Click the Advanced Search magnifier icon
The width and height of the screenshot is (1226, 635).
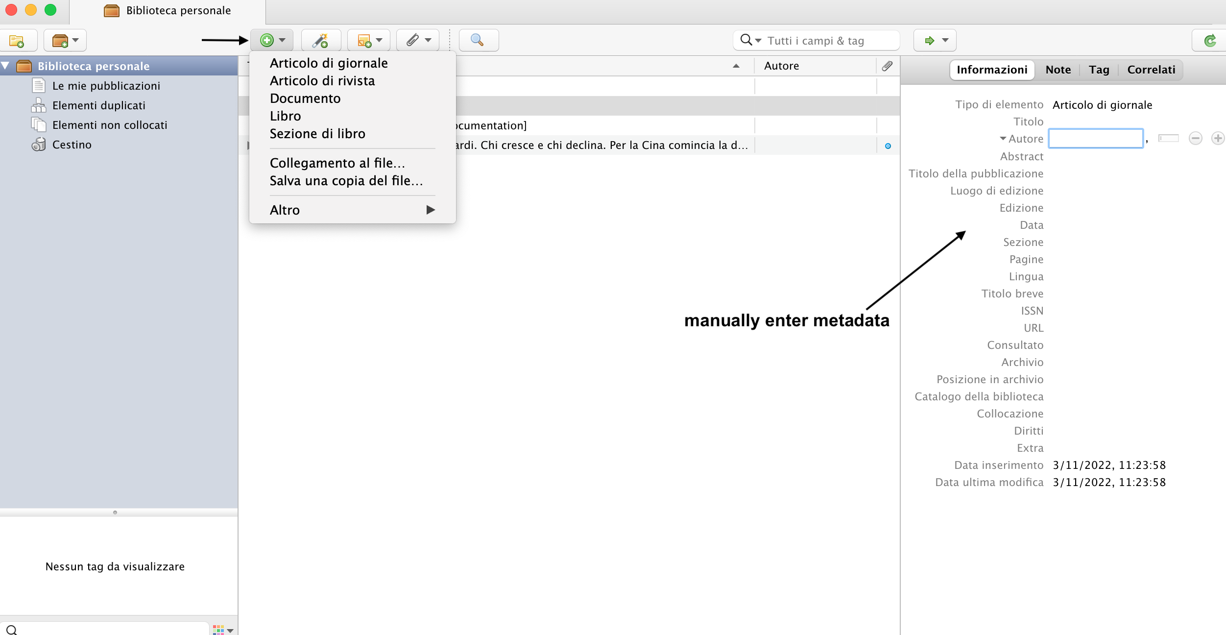point(478,41)
